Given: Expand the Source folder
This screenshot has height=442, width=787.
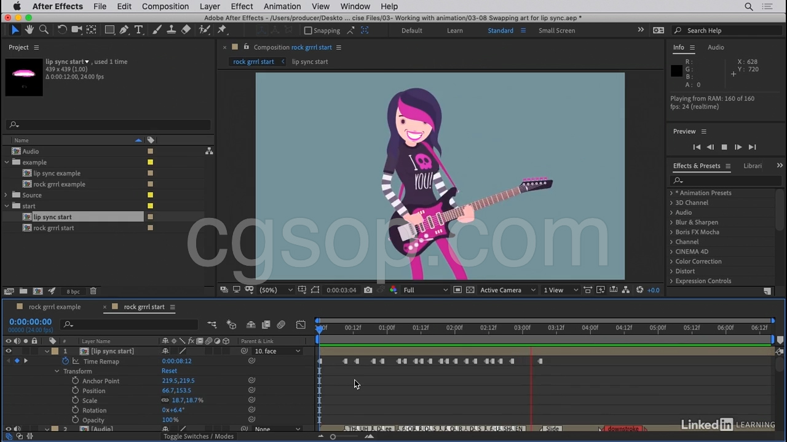Looking at the screenshot, I should click(x=7, y=195).
